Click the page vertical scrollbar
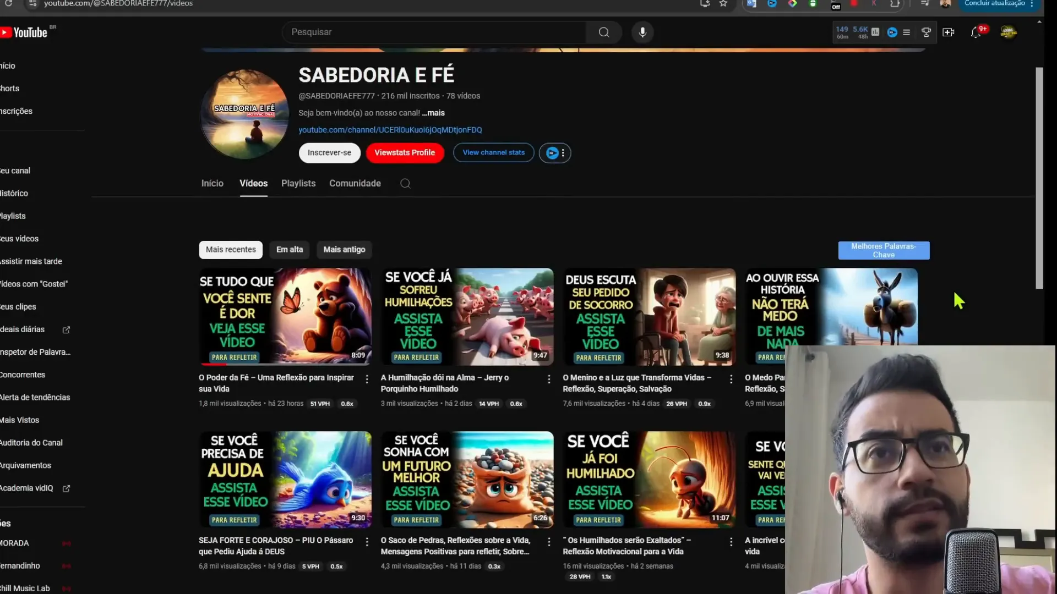The height and width of the screenshot is (594, 1057). click(x=1039, y=178)
